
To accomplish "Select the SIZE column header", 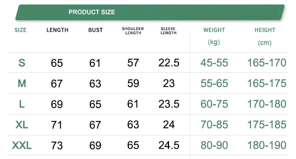I will click(x=21, y=30).
